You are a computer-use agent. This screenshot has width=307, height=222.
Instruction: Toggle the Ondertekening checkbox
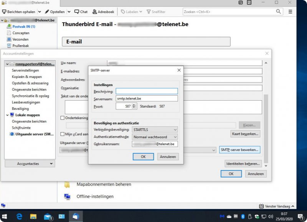[63, 118]
